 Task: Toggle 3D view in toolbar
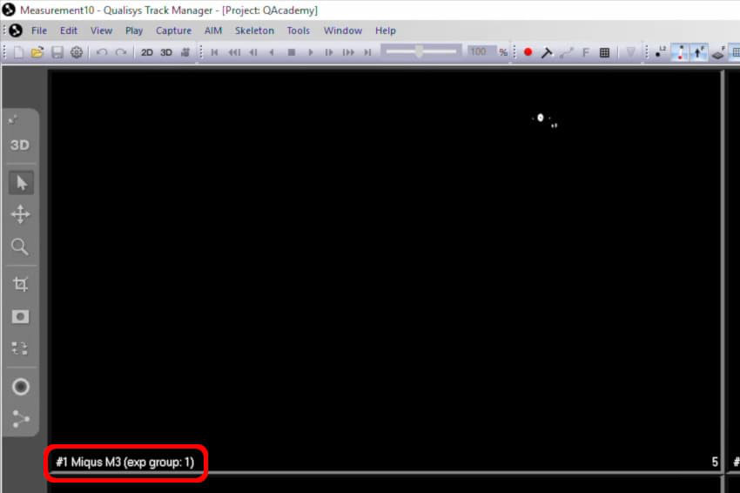(166, 52)
